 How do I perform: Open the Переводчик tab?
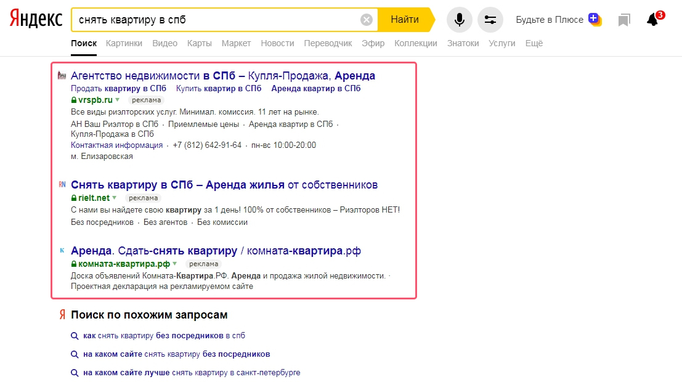(x=328, y=43)
